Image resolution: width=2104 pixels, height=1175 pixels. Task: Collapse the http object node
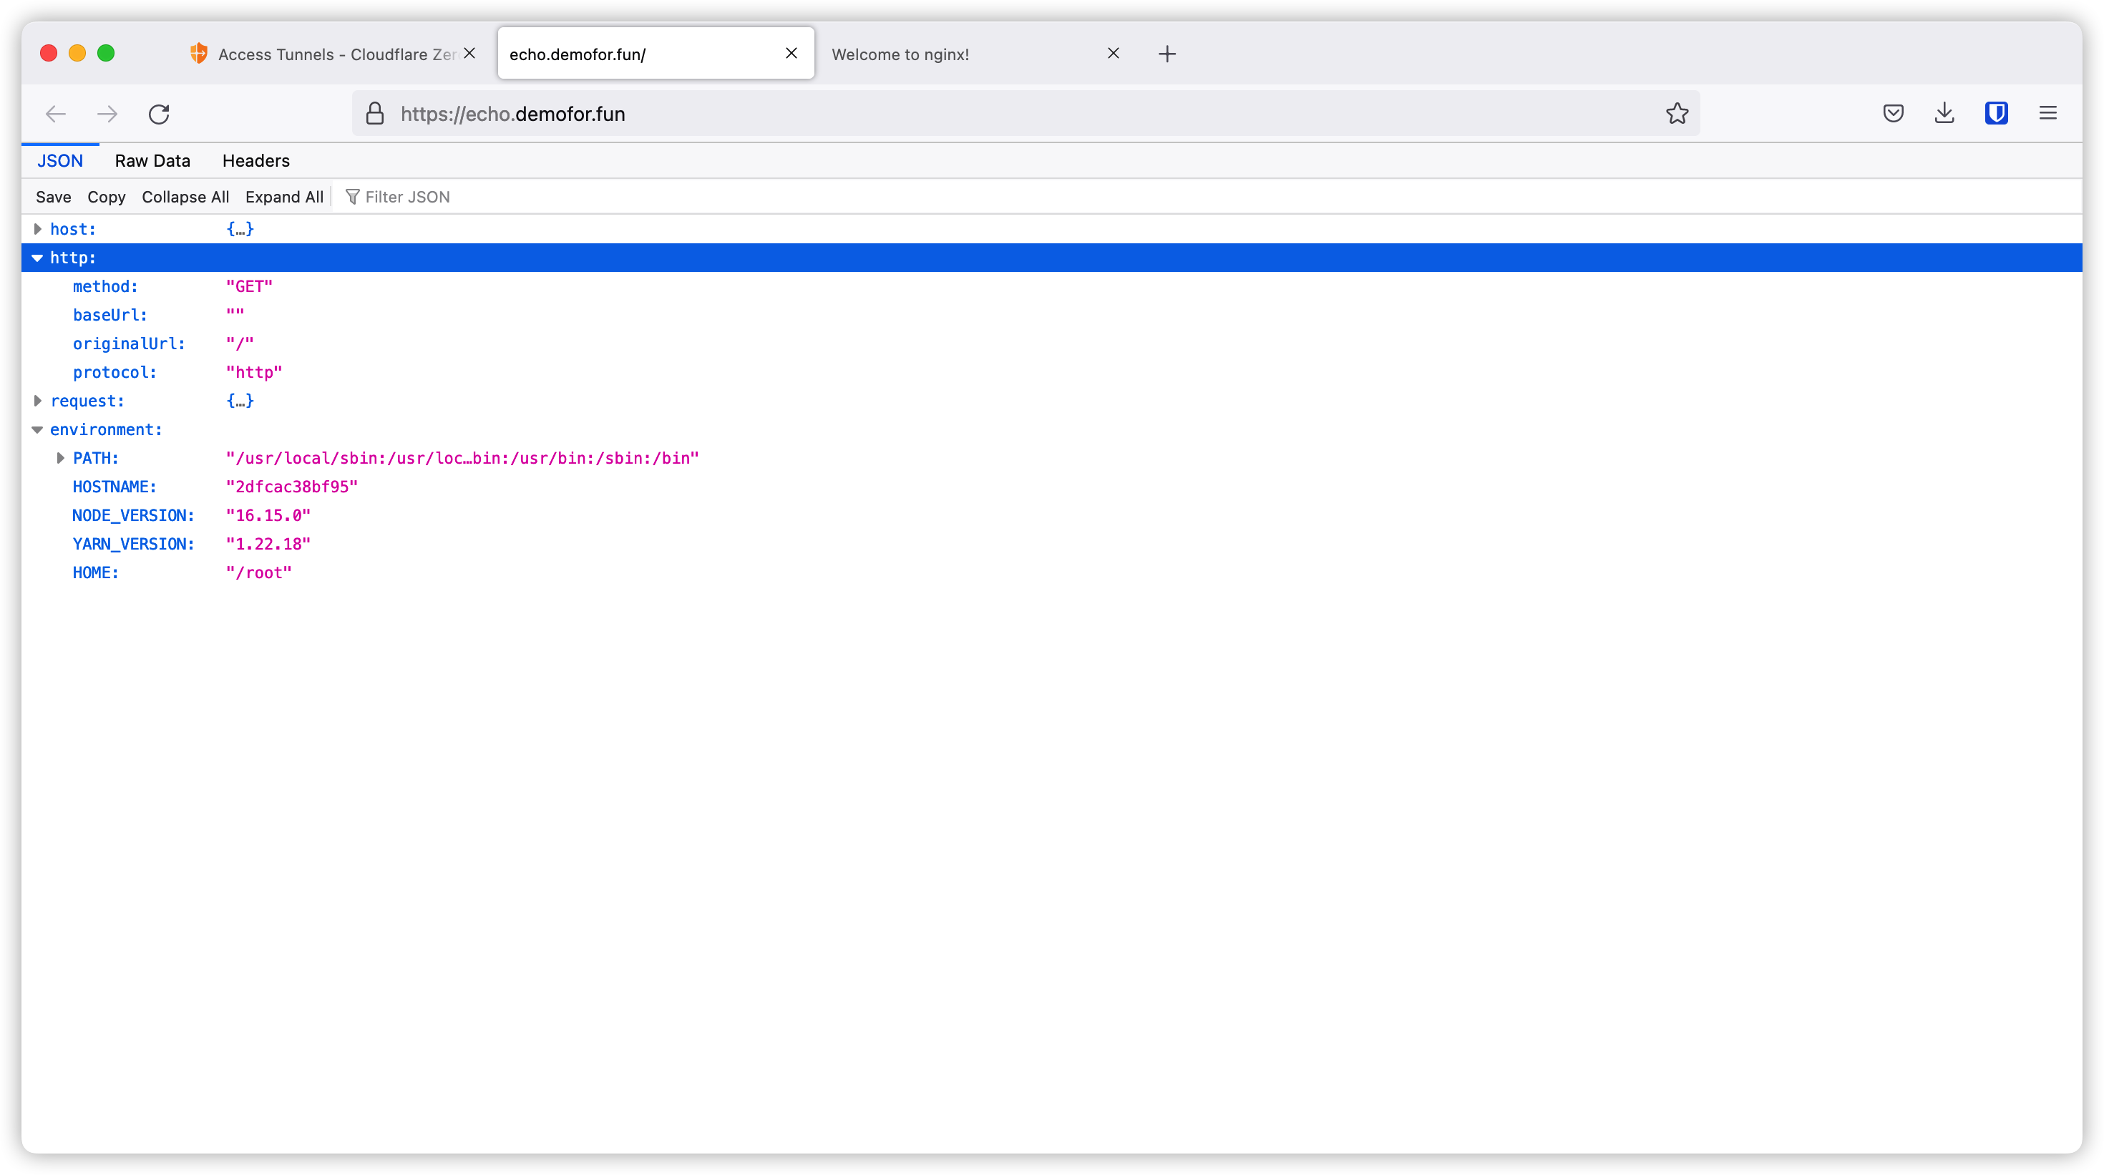pyautogui.click(x=37, y=258)
